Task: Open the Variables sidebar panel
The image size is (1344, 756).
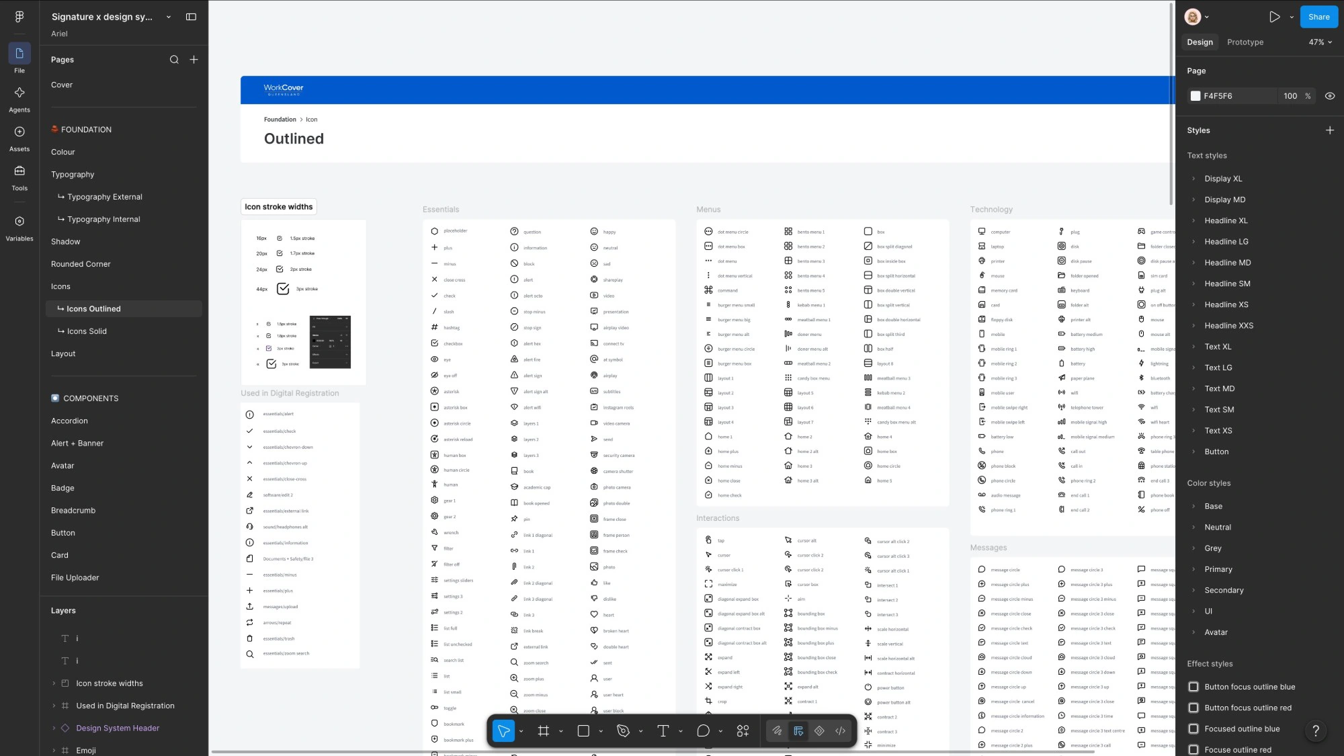Action: click(x=19, y=221)
